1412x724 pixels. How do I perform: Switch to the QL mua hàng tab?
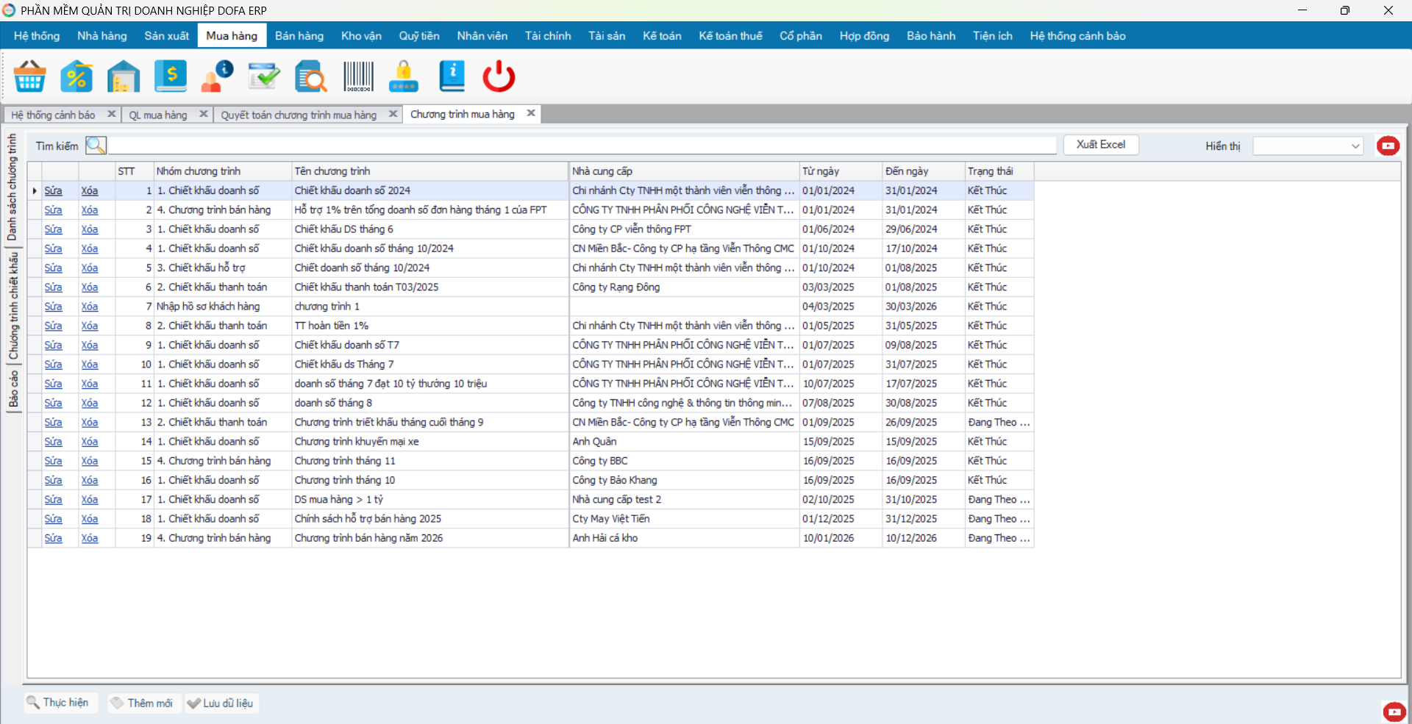[158, 115]
